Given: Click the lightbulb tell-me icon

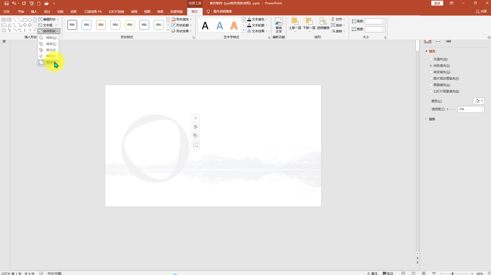Looking at the screenshot, I should (208, 12).
